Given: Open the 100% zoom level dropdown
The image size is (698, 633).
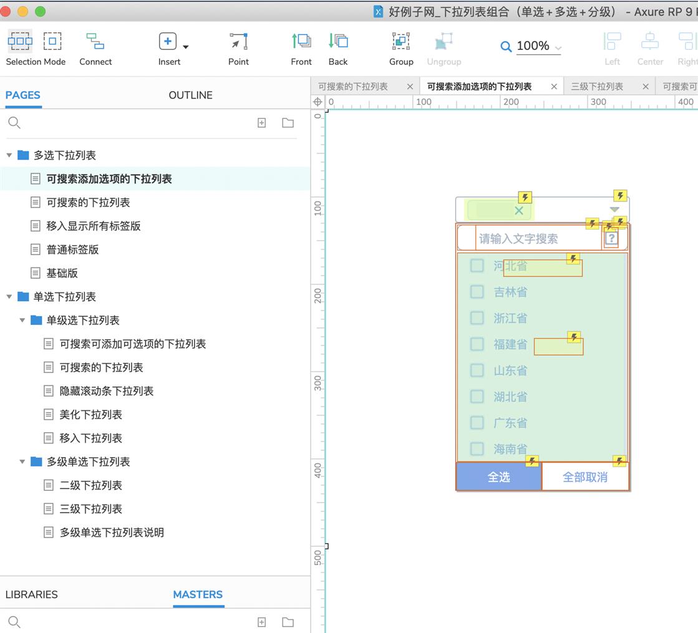Looking at the screenshot, I should (x=539, y=47).
